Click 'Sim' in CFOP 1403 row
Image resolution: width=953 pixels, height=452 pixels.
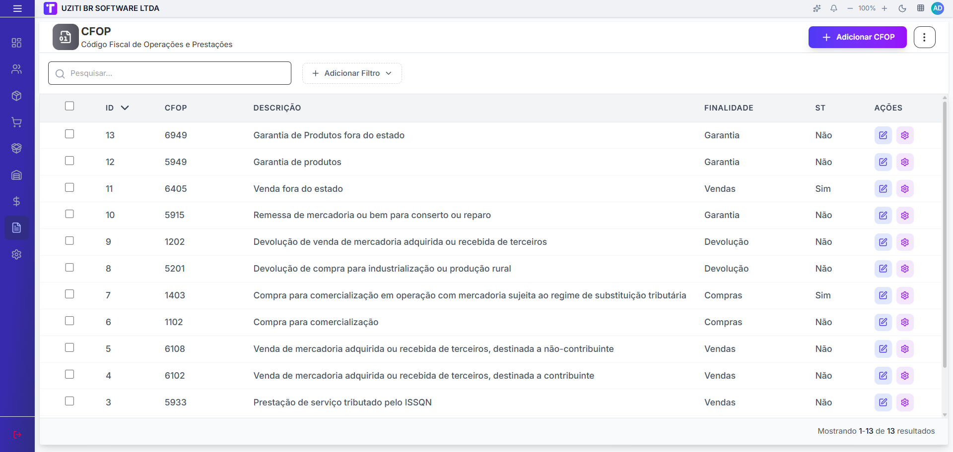[x=822, y=295]
